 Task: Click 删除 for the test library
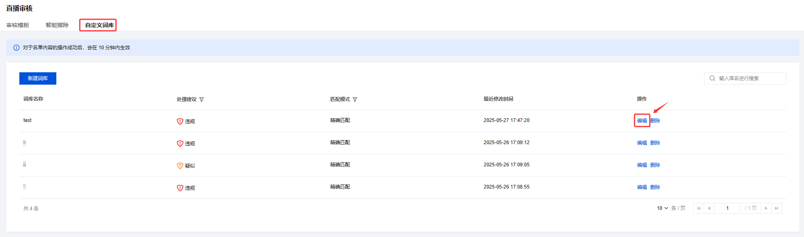click(655, 121)
